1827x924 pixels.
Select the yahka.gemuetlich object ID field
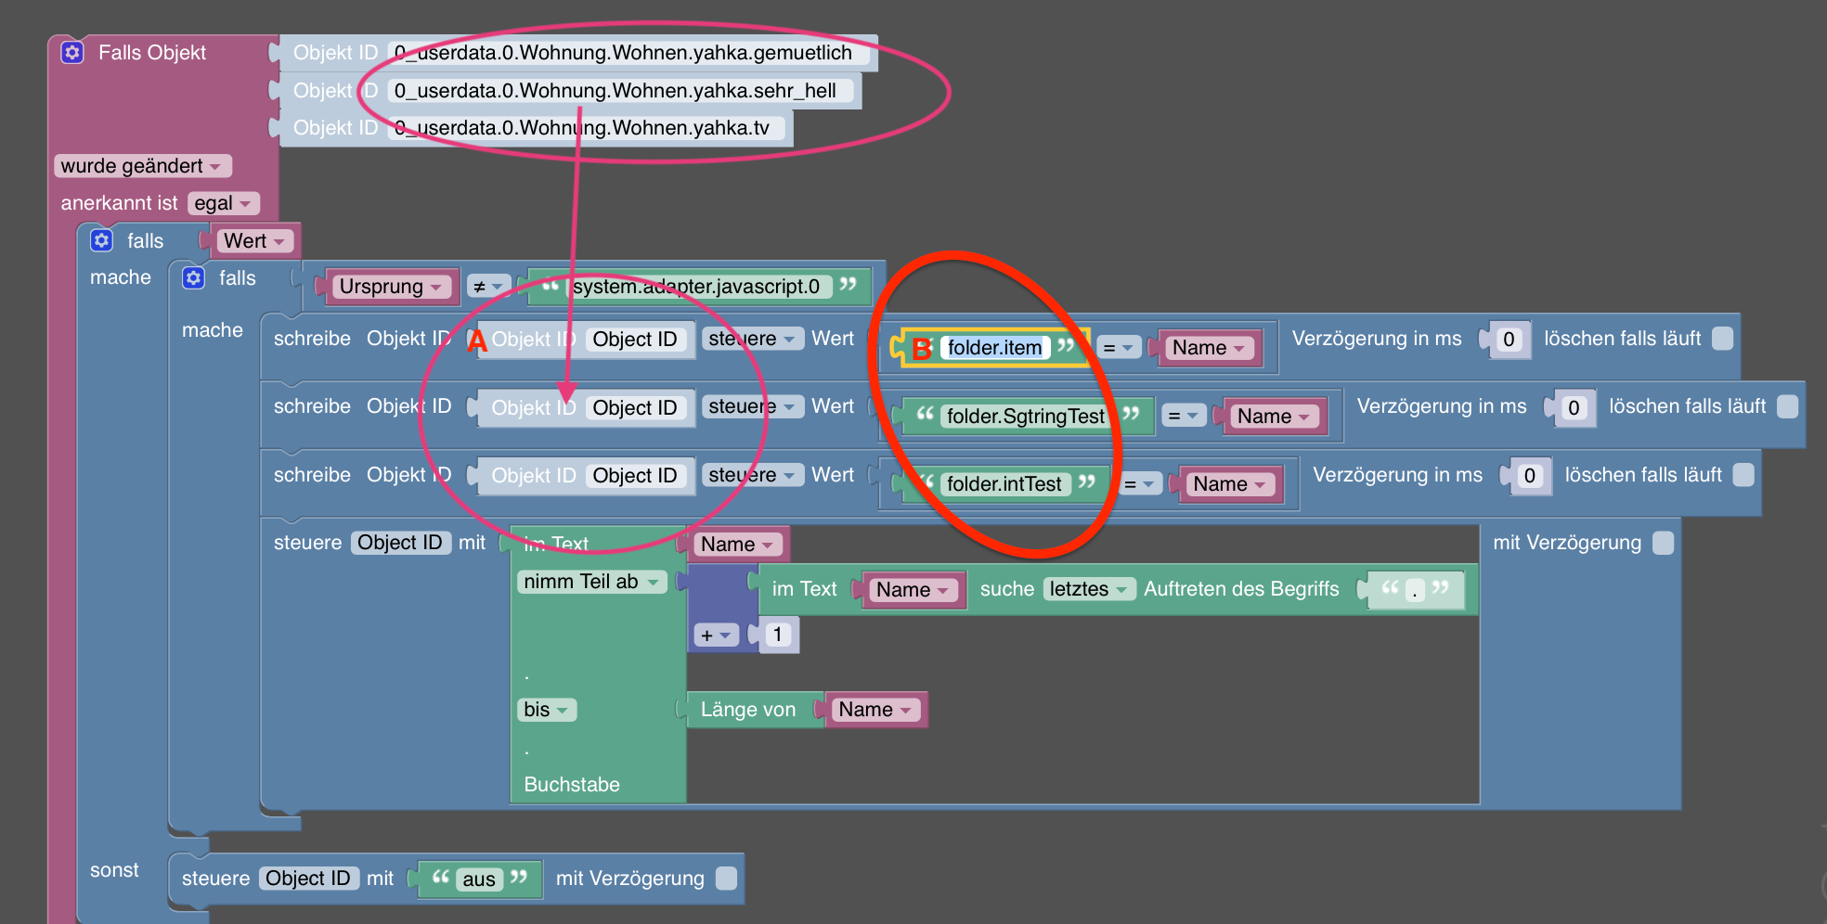click(623, 53)
